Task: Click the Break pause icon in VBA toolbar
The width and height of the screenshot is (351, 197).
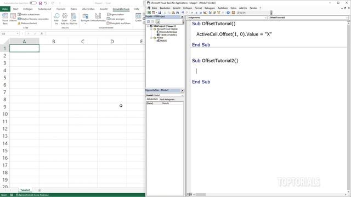Action: [196, 13]
